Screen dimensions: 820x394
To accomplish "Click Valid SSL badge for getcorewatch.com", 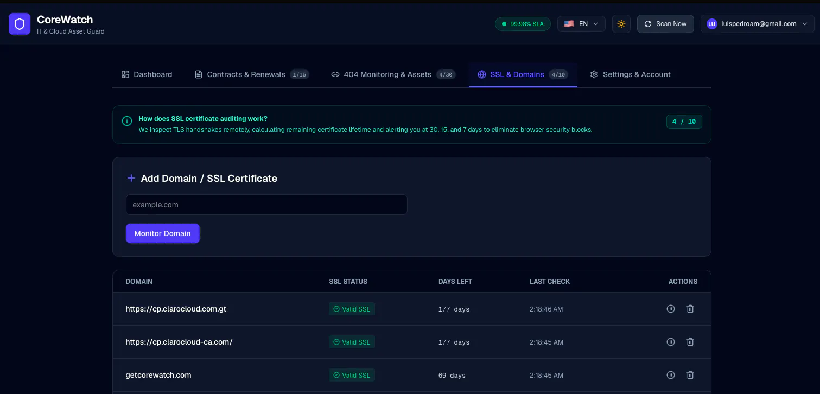I will 352,375.
